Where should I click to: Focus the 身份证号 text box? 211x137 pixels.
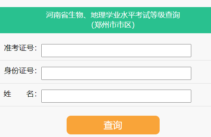(116, 73)
